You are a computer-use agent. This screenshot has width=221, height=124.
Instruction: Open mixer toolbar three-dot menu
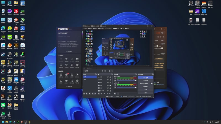pos(118,93)
